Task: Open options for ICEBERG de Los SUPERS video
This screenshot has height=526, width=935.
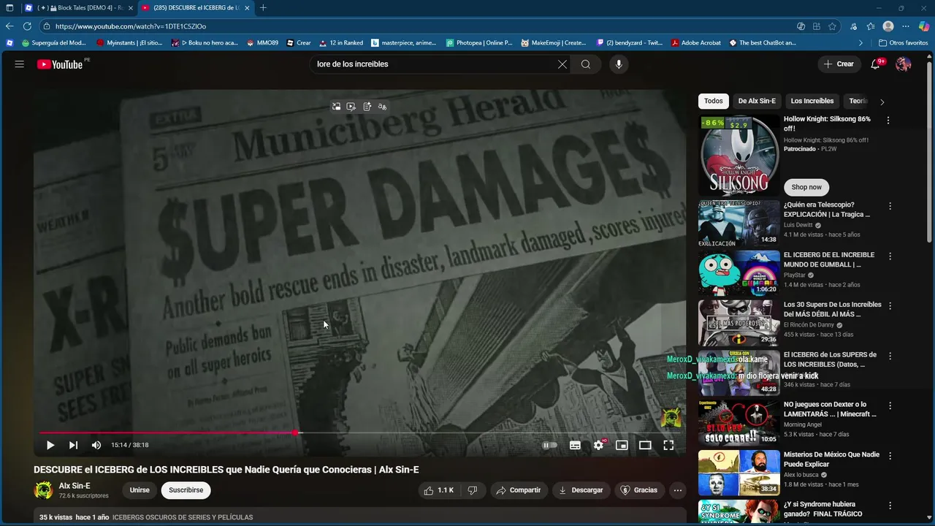Action: tap(890, 356)
